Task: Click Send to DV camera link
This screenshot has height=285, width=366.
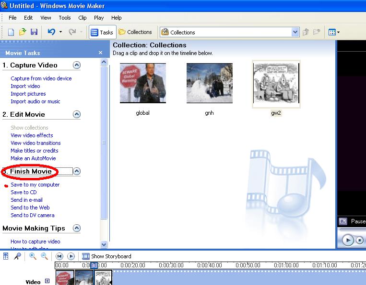Action: pyautogui.click(x=33, y=215)
